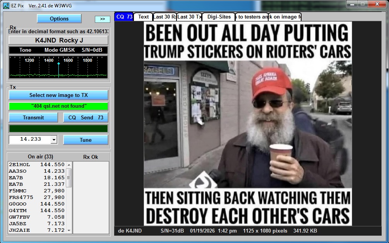The height and width of the screenshot is (243, 389).
Task: Open the Last 30 Tx tab
Action: point(189,17)
